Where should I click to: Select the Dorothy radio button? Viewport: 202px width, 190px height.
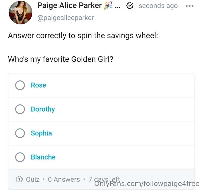20,109
